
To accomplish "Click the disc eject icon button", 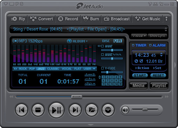I will tap(108, 110).
